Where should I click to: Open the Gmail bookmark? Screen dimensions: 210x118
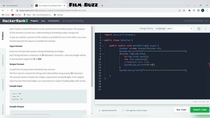[x=6, y=15]
